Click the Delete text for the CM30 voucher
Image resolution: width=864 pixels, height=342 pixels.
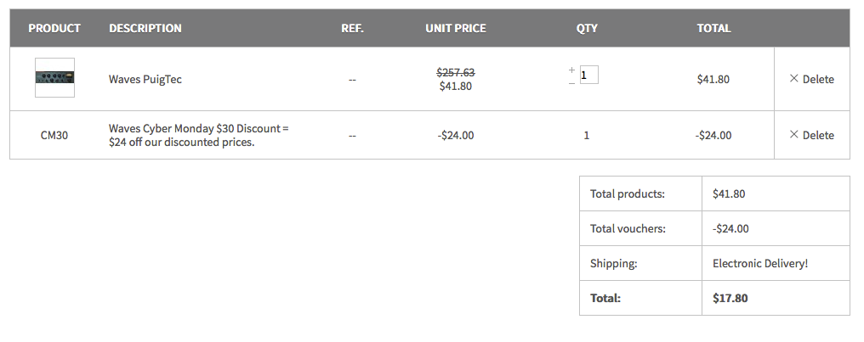818,135
